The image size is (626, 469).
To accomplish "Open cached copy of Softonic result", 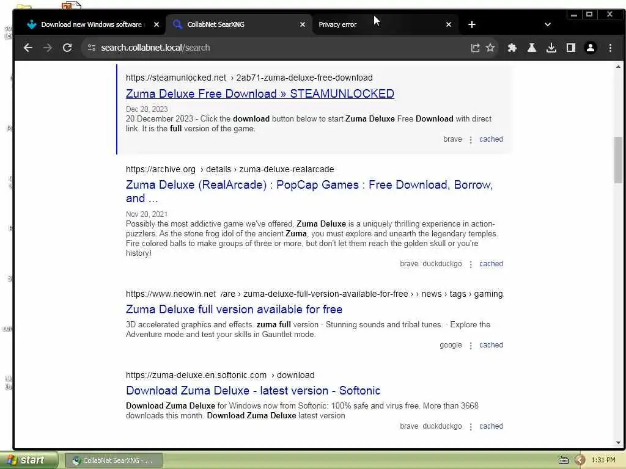I will tap(491, 426).
